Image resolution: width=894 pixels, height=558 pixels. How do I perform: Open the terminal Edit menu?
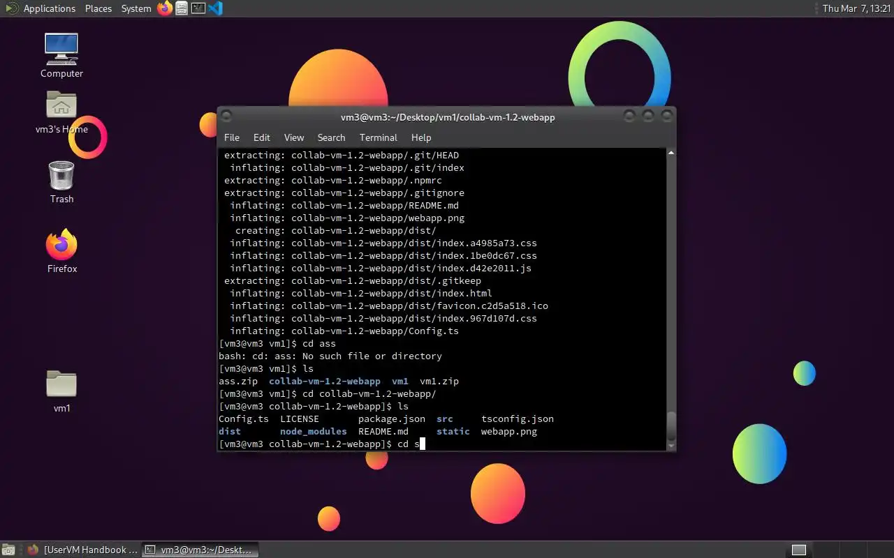click(x=262, y=137)
